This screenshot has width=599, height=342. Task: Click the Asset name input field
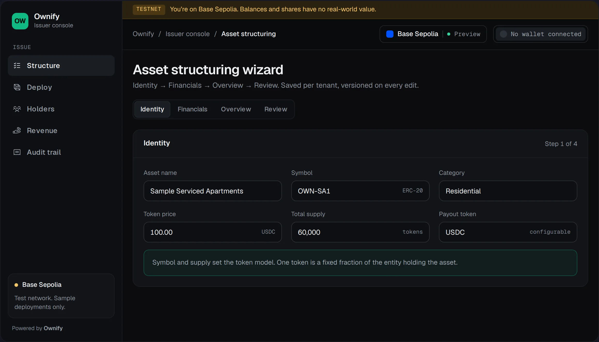click(x=212, y=191)
